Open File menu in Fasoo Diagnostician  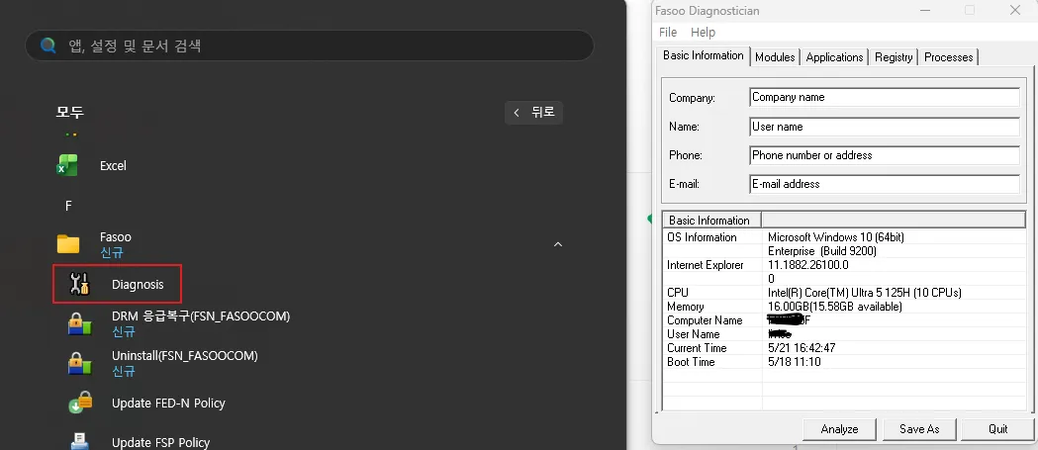[x=668, y=32]
